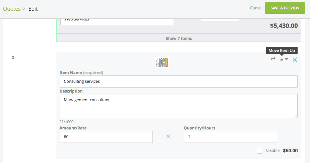
Task: Click the $5,430.00 group total
Action: click(284, 25)
